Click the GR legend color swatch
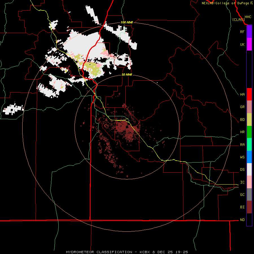Screen dimensions: 254x254 249,107
